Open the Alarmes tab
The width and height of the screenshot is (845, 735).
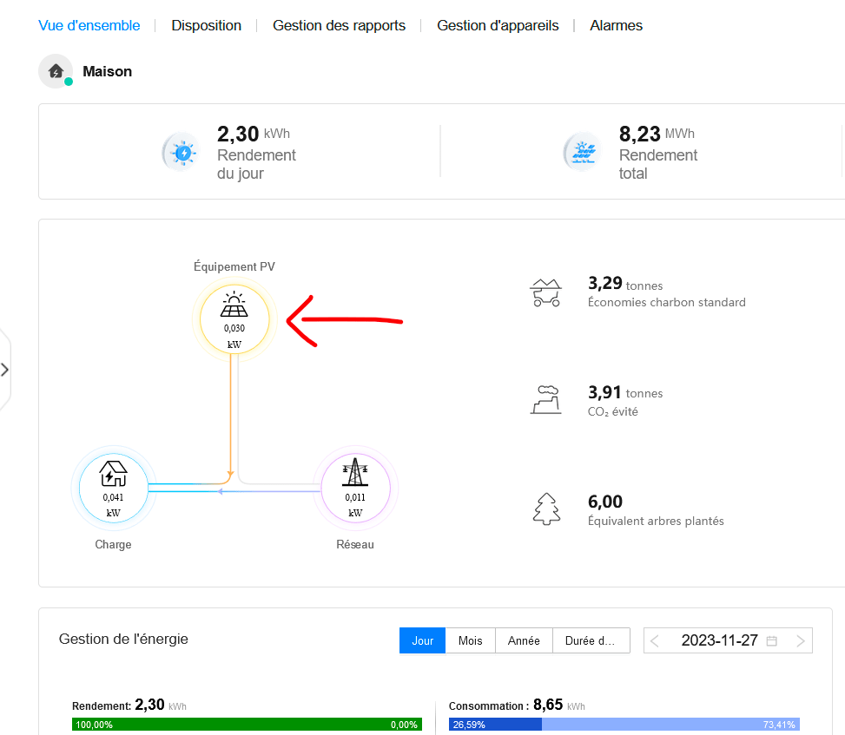[616, 25]
